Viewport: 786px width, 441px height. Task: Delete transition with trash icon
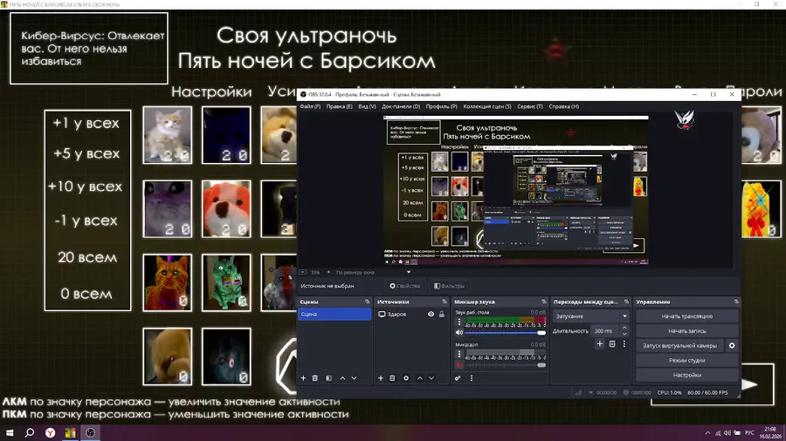612,344
